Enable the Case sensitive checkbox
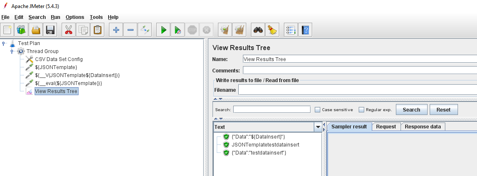477x176 pixels. (x=317, y=109)
